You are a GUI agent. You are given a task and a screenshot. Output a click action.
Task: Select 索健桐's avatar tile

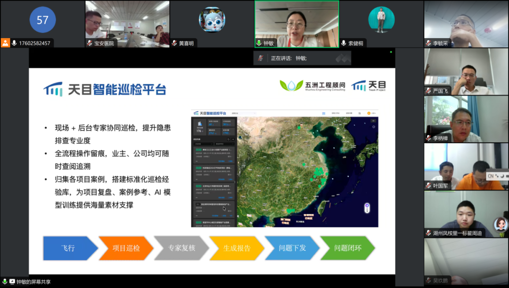coord(381,24)
